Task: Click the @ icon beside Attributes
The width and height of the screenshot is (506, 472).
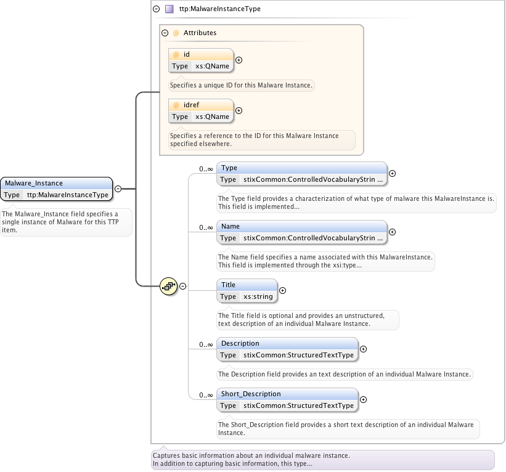Action: pyautogui.click(x=176, y=33)
